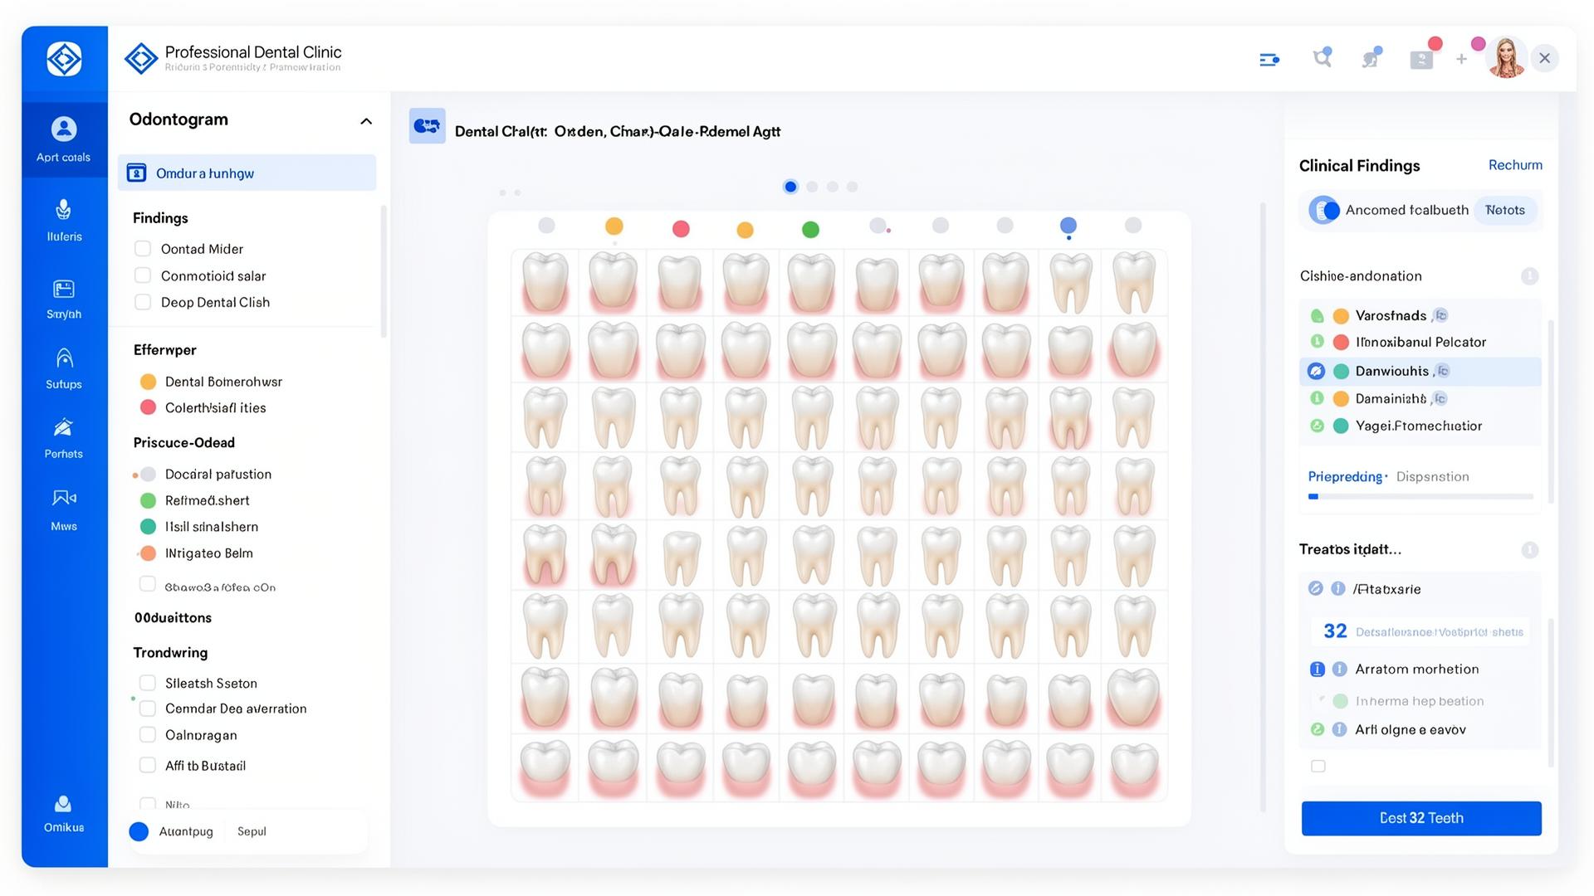
Task: Click the search icon in the header
Action: (1323, 58)
